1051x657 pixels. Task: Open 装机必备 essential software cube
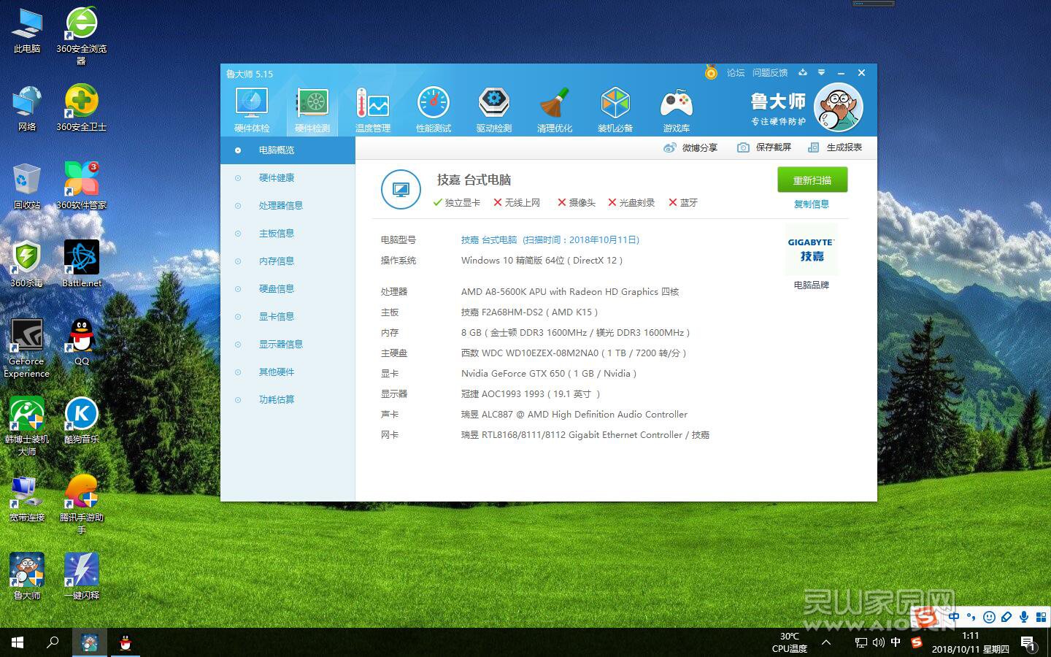coord(615,110)
